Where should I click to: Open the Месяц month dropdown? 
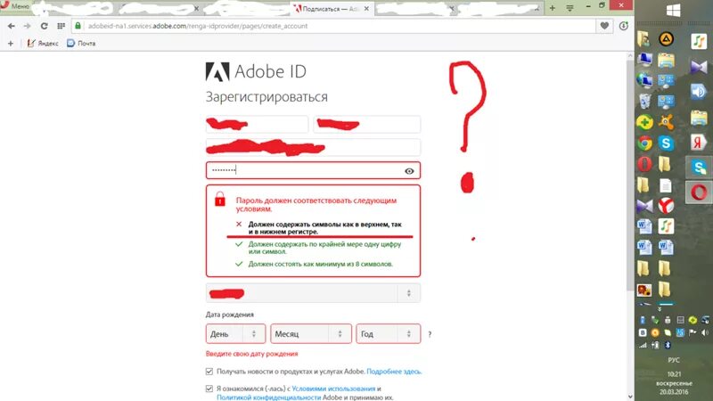tap(311, 333)
